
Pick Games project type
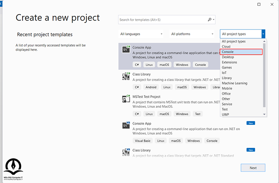[x=227, y=67]
